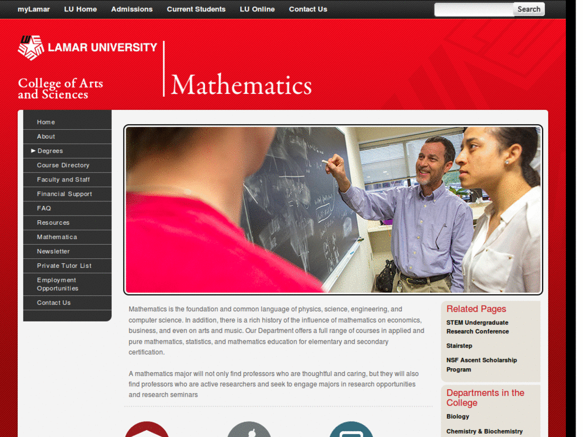Click the Departments in the College heading
583x437 pixels.
(485, 398)
